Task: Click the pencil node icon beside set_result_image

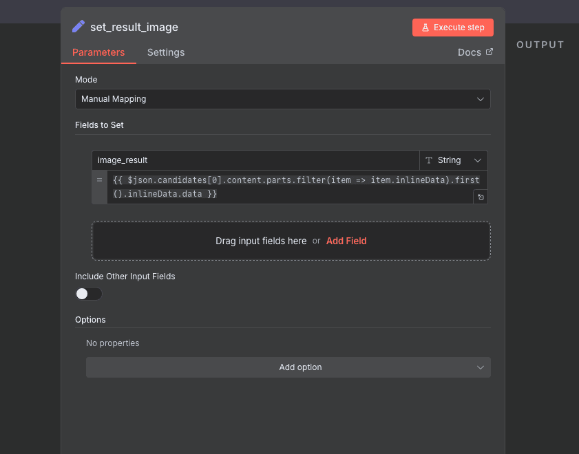Action: [x=78, y=27]
